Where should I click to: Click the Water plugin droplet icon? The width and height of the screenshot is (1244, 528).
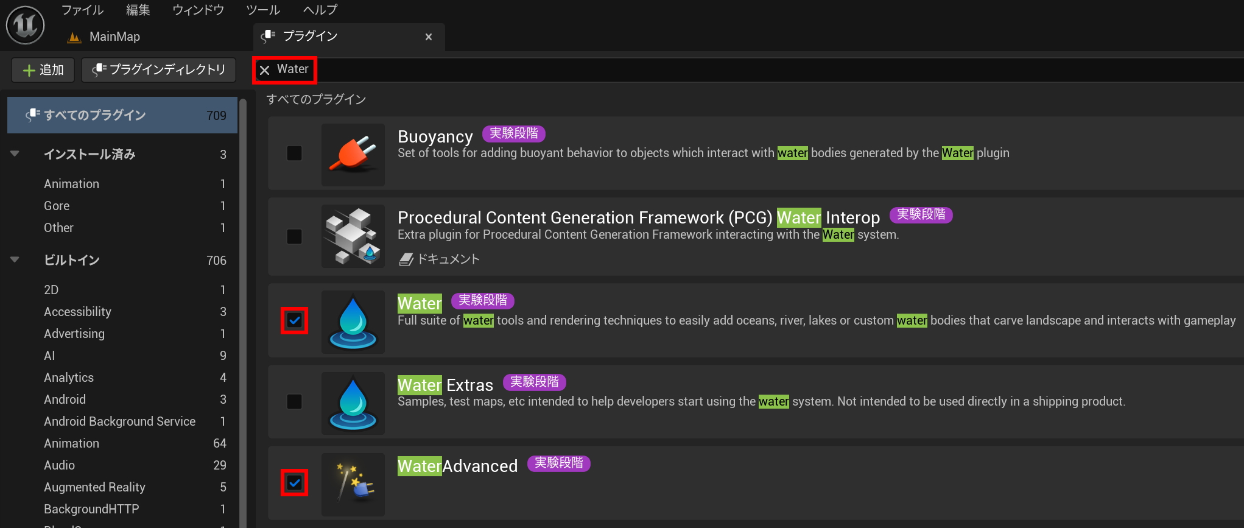[353, 322]
